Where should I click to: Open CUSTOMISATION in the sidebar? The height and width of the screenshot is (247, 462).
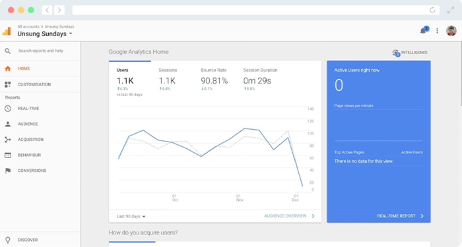click(x=34, y=84)
